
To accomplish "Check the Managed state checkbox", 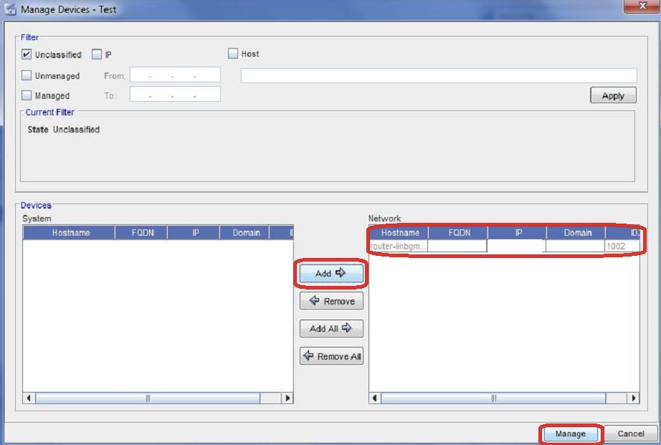I will coord(26,95).
